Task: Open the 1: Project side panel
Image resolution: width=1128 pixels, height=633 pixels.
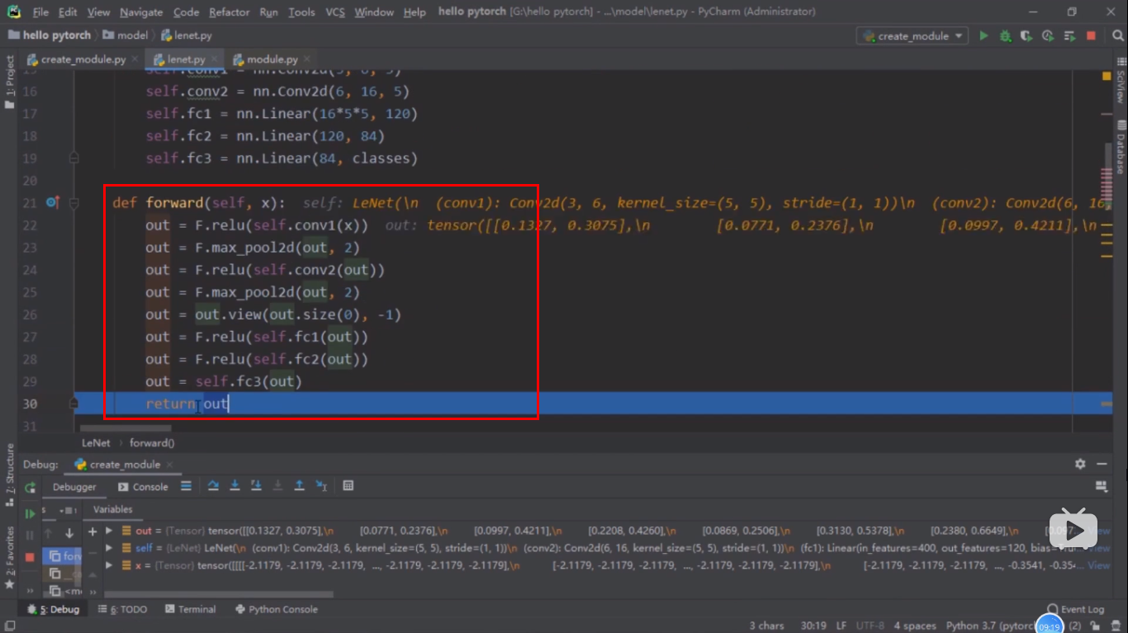Action: (10, 82)
